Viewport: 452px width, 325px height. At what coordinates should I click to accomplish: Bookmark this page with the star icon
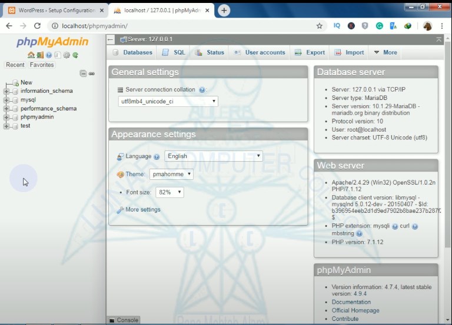pos(319,26)
